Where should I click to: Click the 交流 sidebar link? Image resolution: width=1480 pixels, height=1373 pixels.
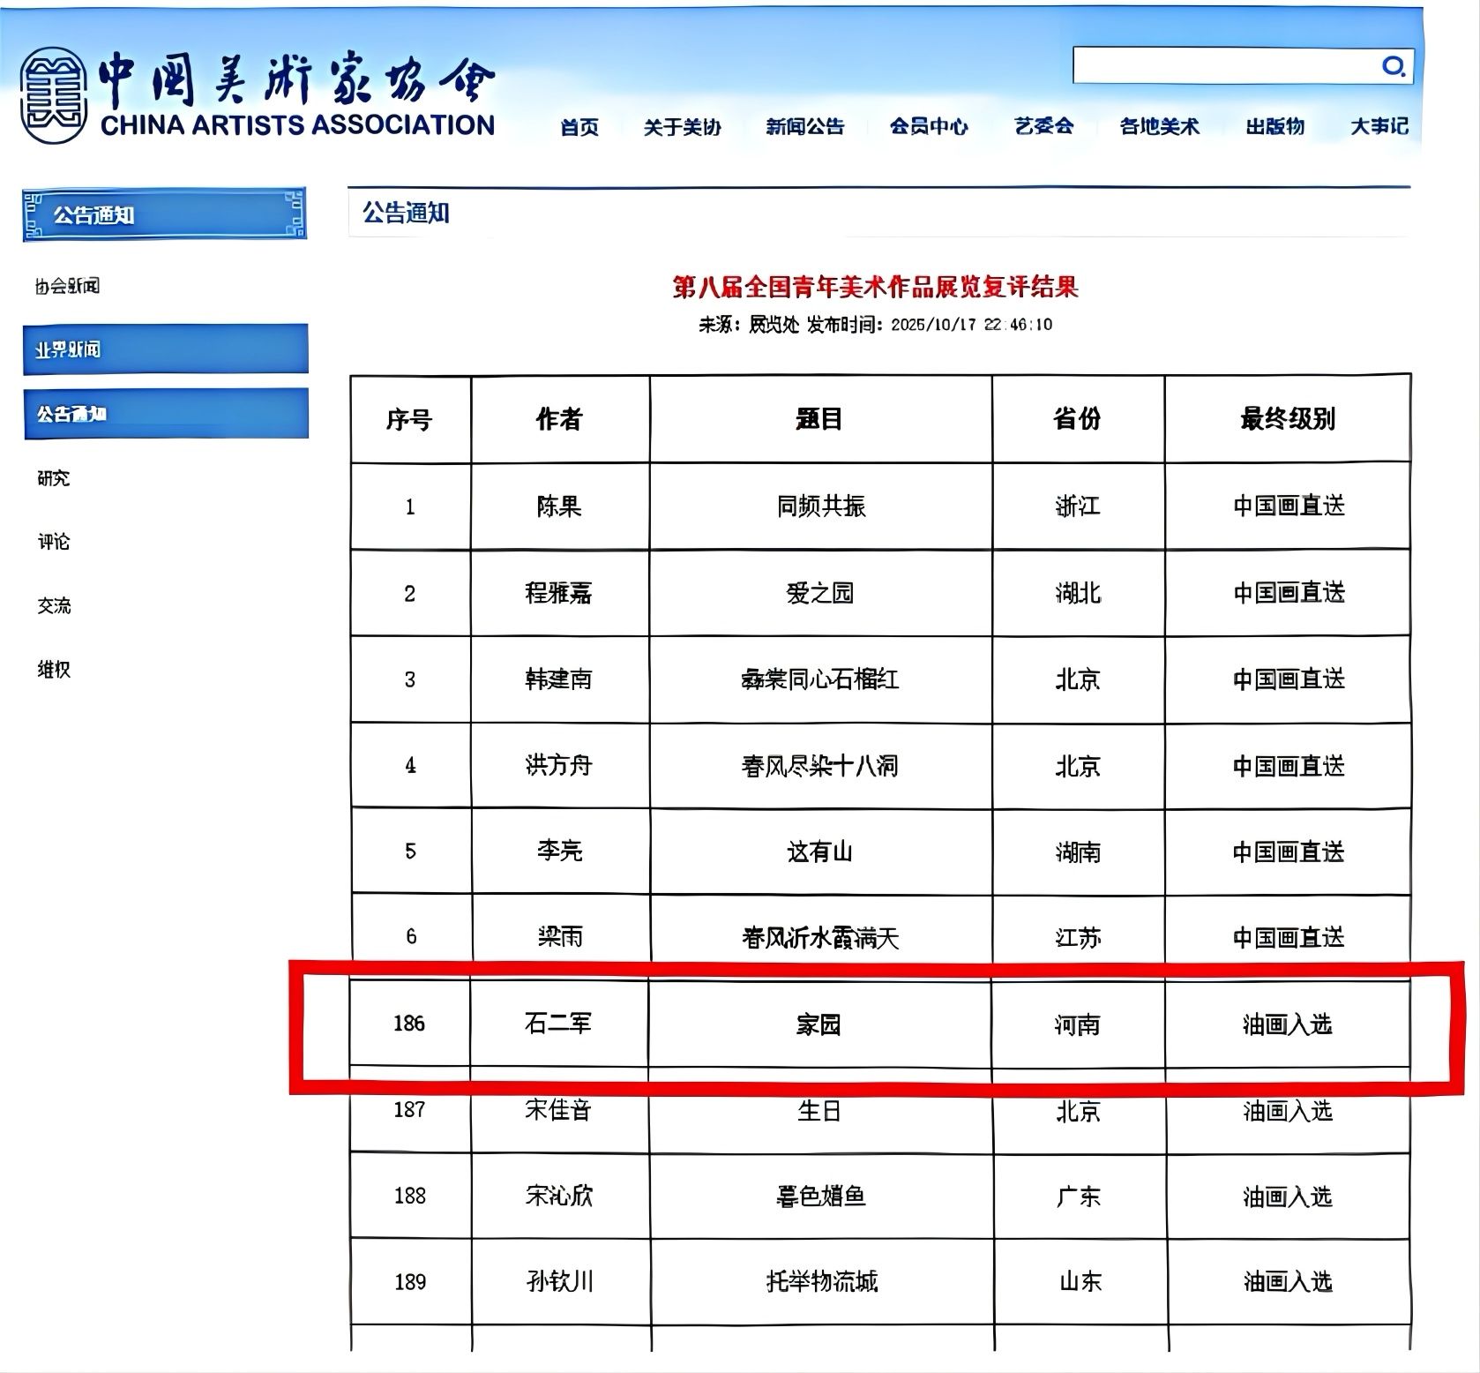click(x=54, y=605)
